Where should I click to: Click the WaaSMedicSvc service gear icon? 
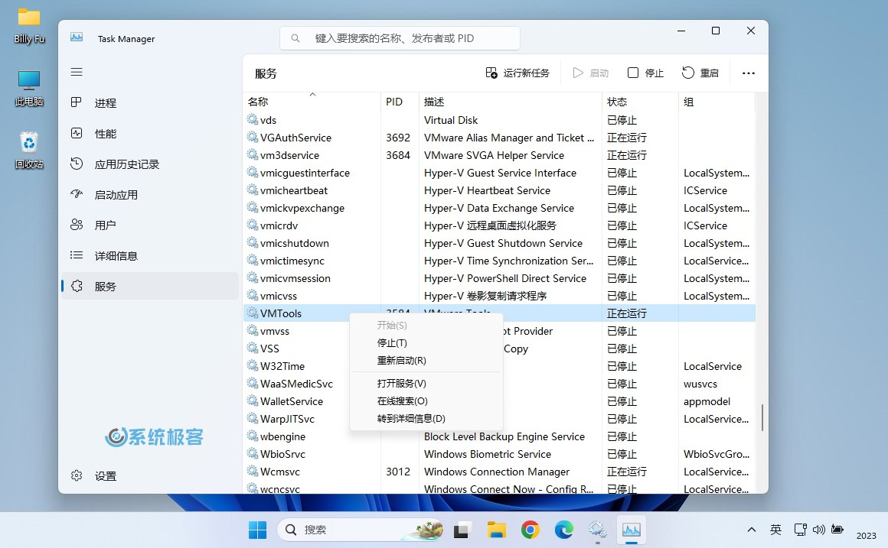tap(253, 382)
